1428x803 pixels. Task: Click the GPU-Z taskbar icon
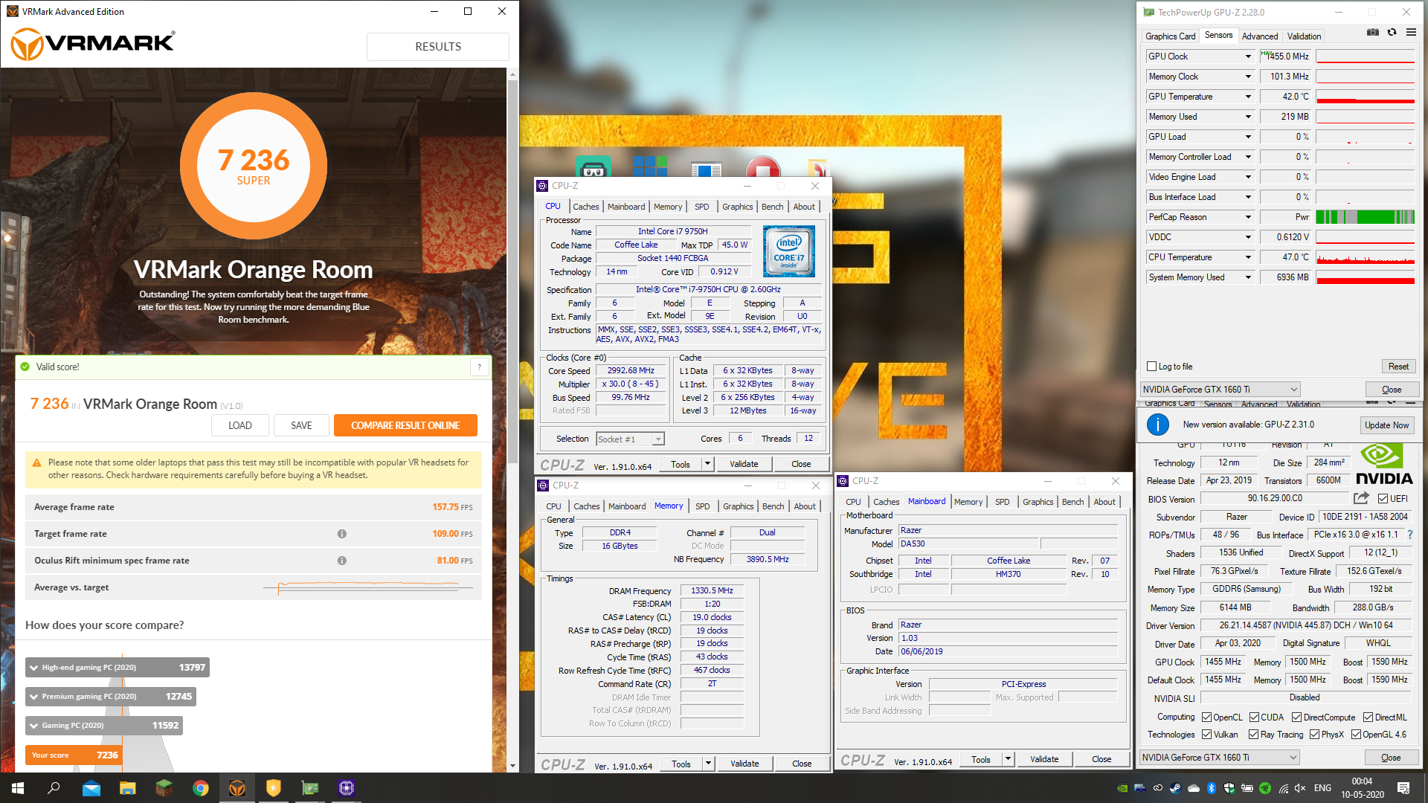point(309,788)
